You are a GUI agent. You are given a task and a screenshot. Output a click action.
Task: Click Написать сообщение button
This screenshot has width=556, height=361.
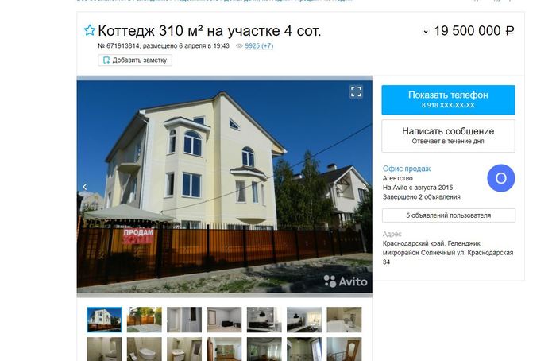coord(448,136)
